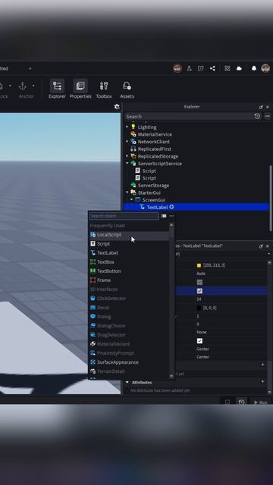Viewport: 273px width, 485px height.
Task: Add a new attribute with plus
Action: pos(262,382)
